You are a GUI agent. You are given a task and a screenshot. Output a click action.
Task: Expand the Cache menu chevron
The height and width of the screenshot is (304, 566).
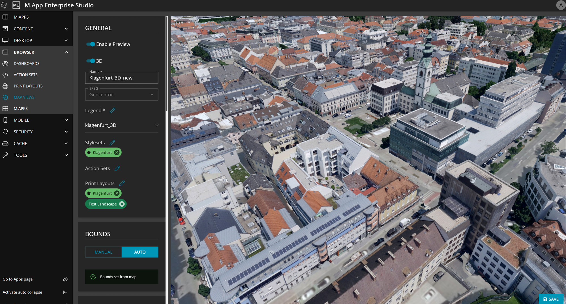click(x=66, y=144)
